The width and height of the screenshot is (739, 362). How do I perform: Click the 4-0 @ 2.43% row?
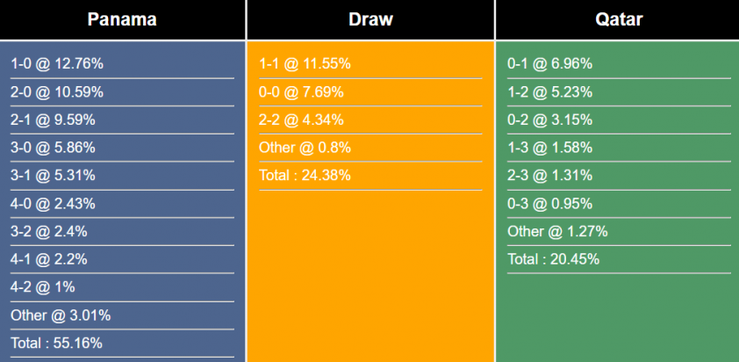pos(53,204)
